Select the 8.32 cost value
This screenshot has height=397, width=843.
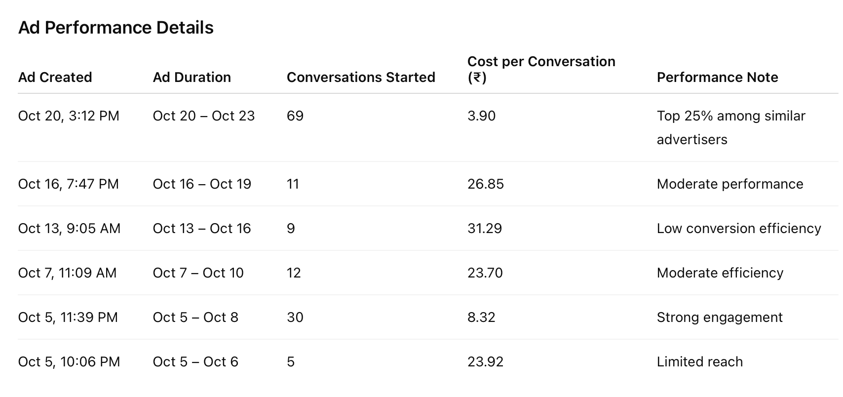[x=481, y=317]
